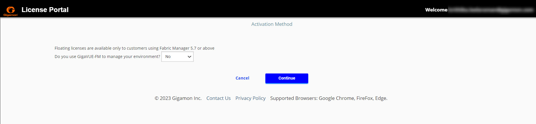The height and width of the screenshot is (124, 536).
Task: Open the GigaVUE-FM answer dropdown showing No
Action: click(175, 57)
